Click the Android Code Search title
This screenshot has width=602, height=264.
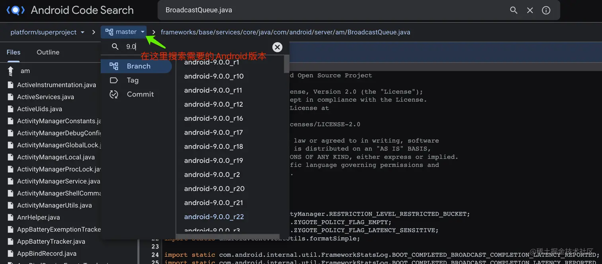[82, 10]
